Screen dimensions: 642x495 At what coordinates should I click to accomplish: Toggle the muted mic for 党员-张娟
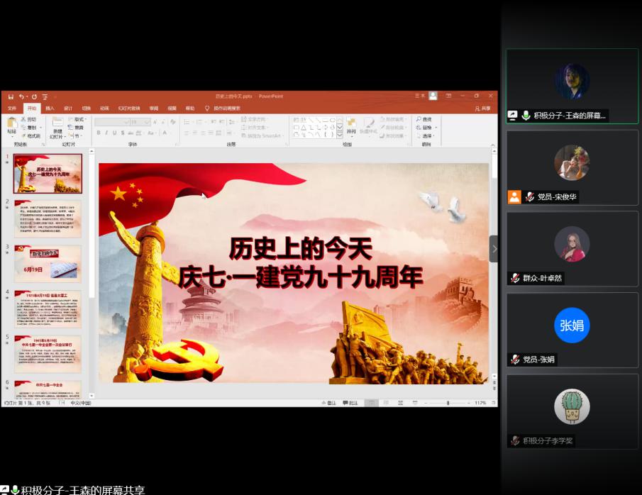point(515,360)
